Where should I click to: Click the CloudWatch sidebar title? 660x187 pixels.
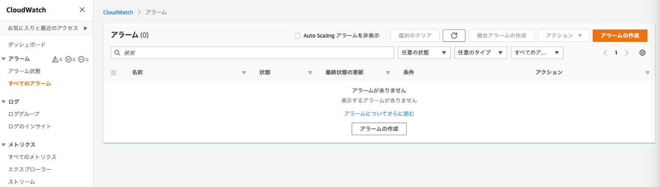pos(26,10)
